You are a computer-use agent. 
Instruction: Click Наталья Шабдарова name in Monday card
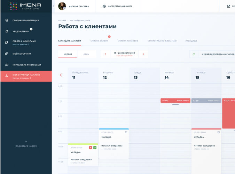[81, 159]
